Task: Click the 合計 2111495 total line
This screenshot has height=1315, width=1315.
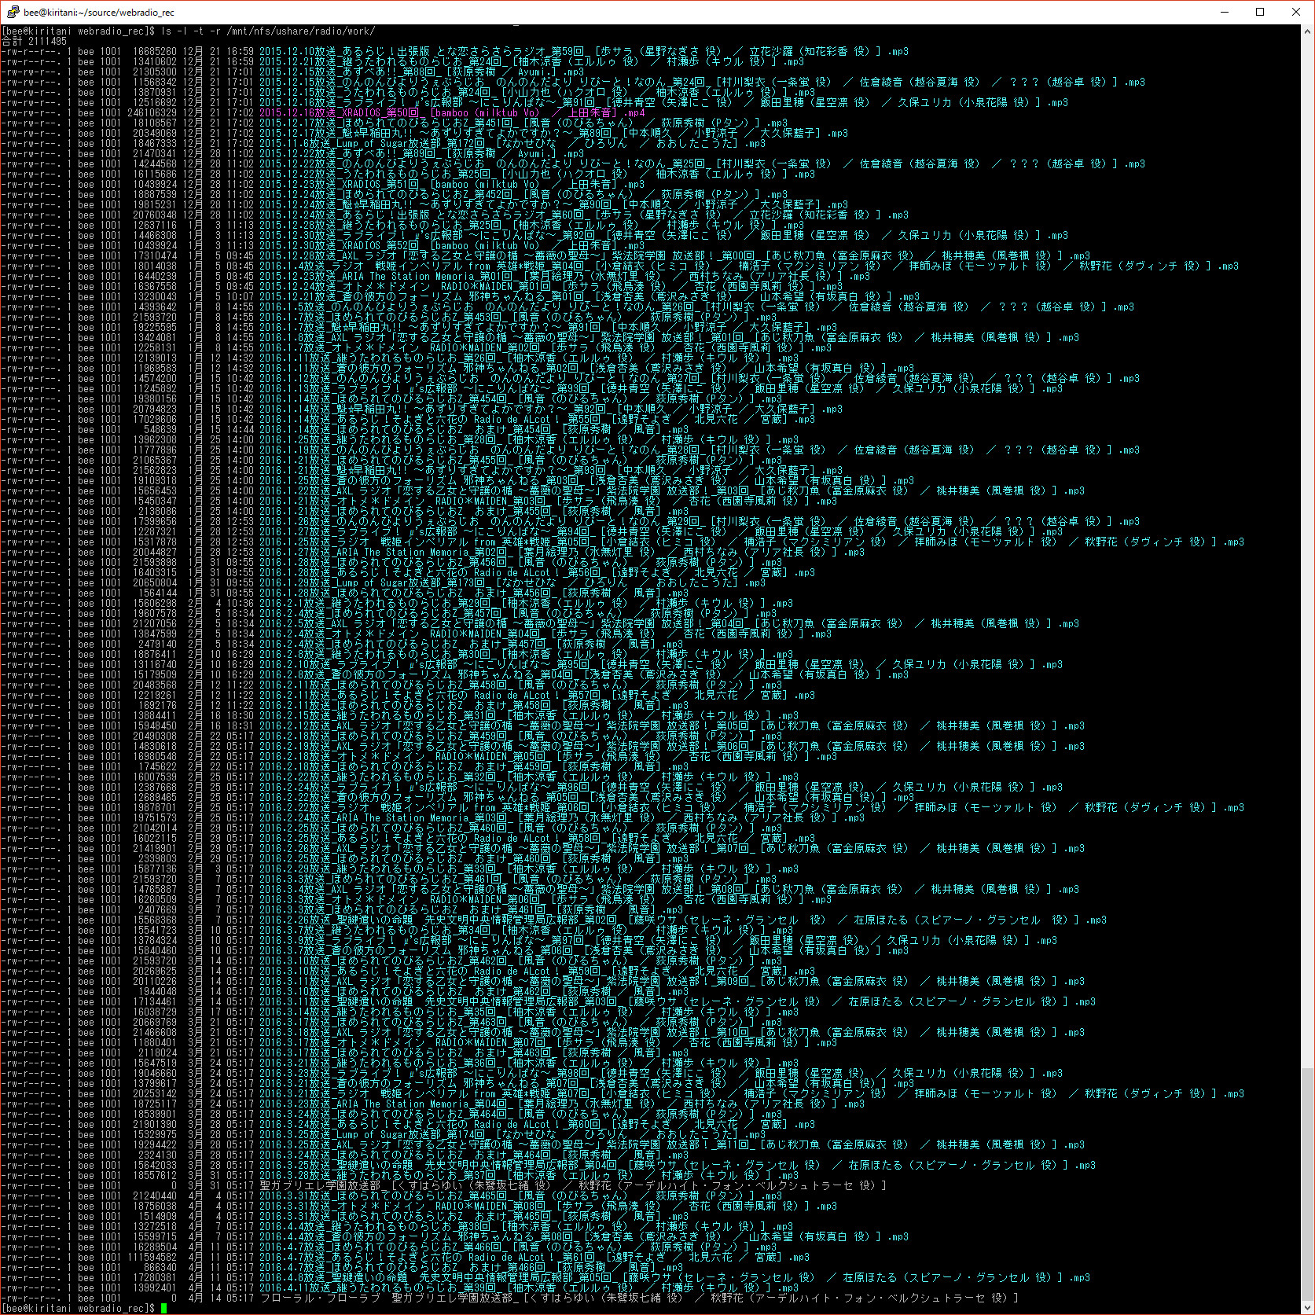Action: 35,42
